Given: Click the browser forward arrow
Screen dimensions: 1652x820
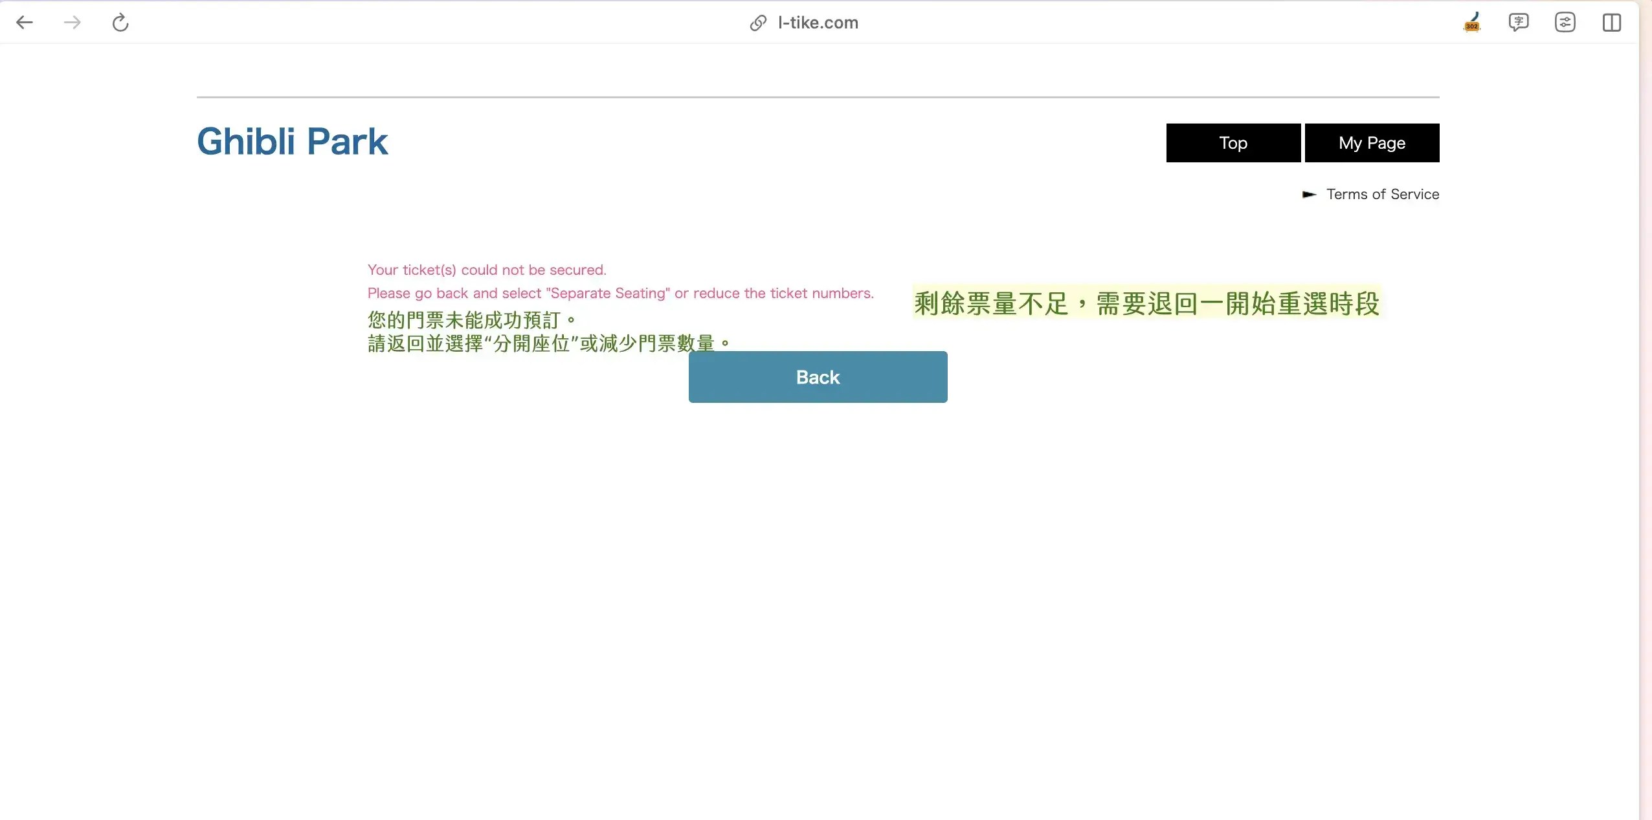Looking at the screenshot, I should 72,22.
